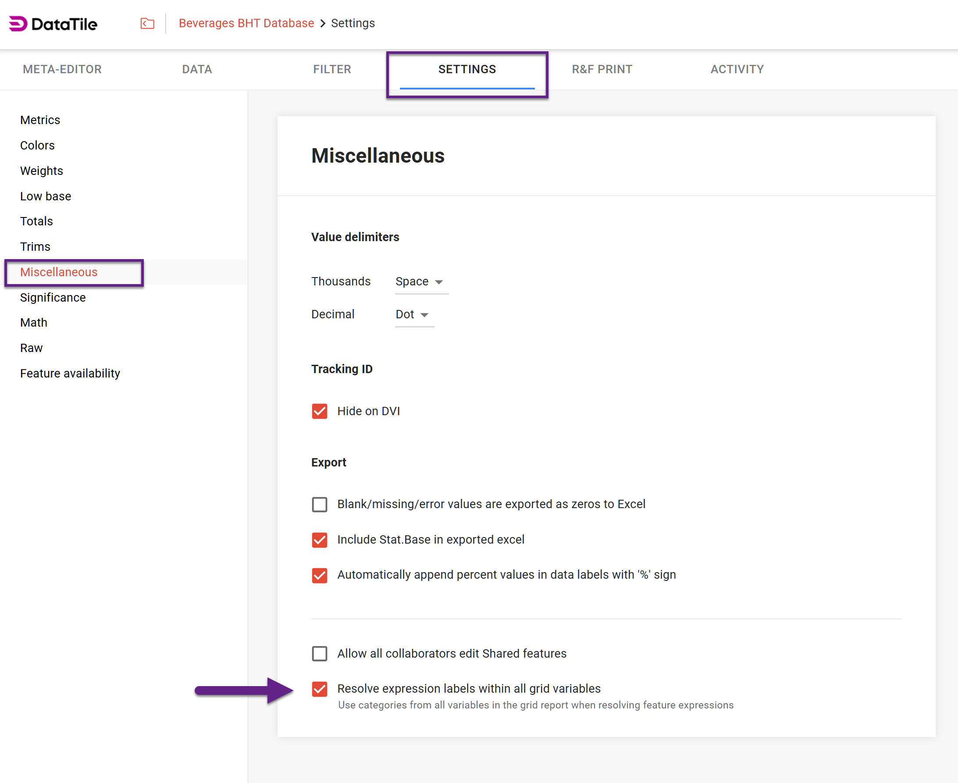Toggle automatic percent sign append checkbox
Viewport: 958px width, 783px height.
[319, 575]
